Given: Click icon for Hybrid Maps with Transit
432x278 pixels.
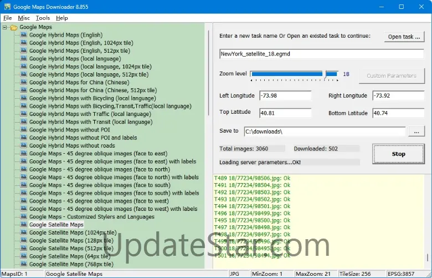Looking at the screenshot, I should tap(24, 122).
